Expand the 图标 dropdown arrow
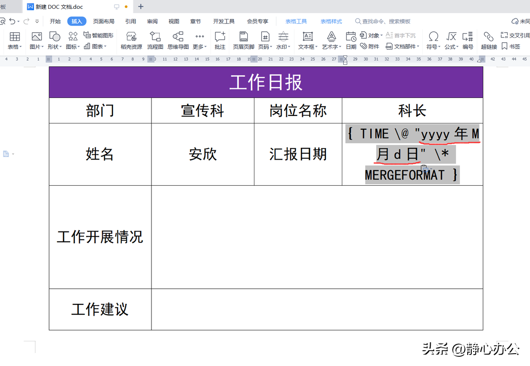The width and height of the screenshot is (530, 366). pyautogui.click(x=79, y=47)
